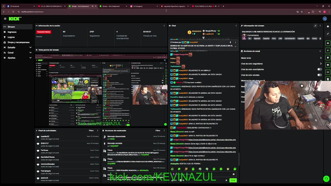Click Mensaje desanclado moderator action row

[x=134, y=137]
